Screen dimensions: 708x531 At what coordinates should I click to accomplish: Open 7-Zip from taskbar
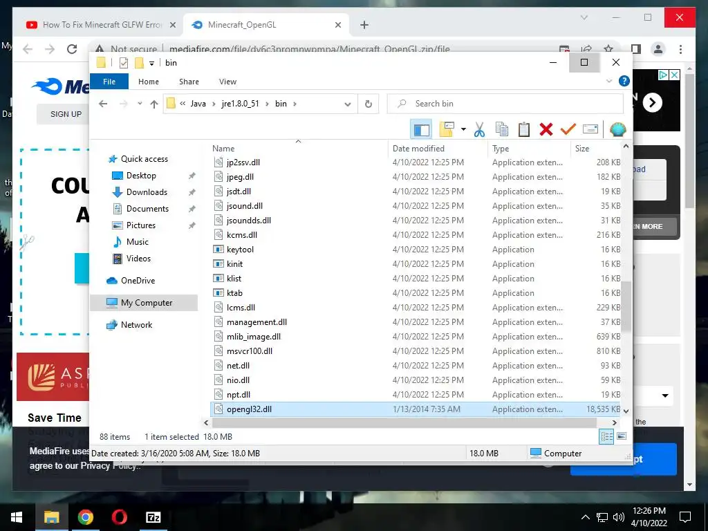[153, 517]
